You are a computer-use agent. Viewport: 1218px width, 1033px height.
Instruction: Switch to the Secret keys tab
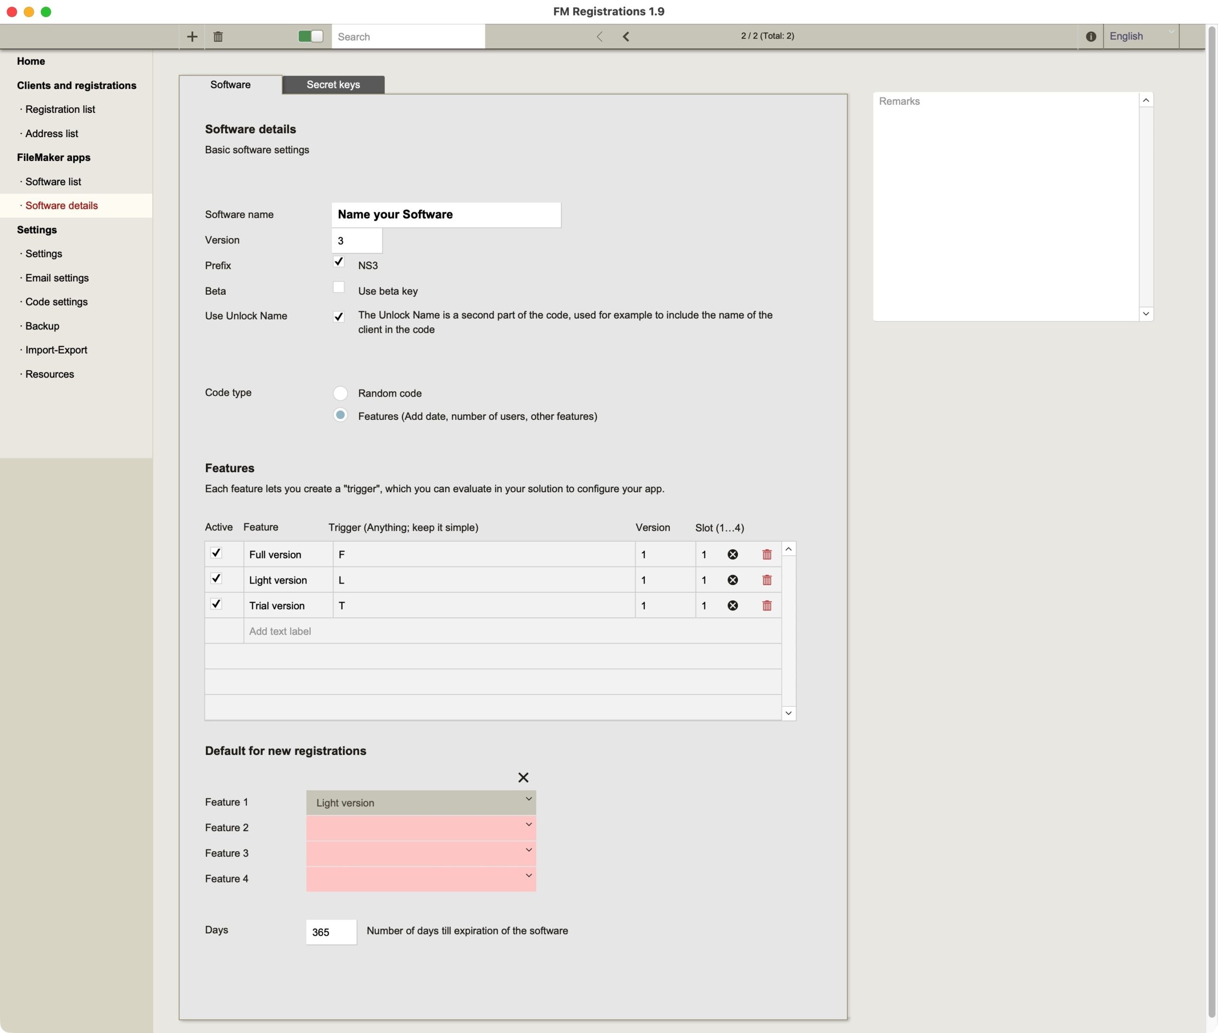333,84
